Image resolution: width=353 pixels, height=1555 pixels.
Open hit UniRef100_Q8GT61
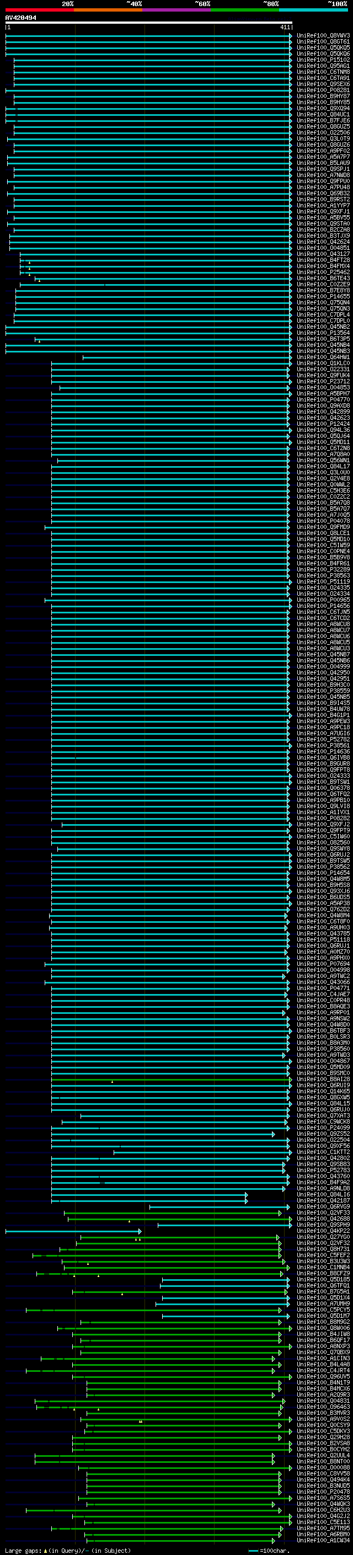coord(323,42)
